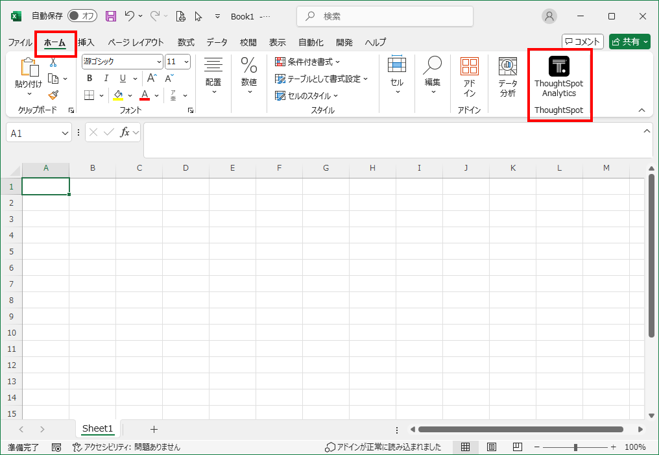Open the Insert (挿入) tab
Screen dimensions: 659x455
86,42
